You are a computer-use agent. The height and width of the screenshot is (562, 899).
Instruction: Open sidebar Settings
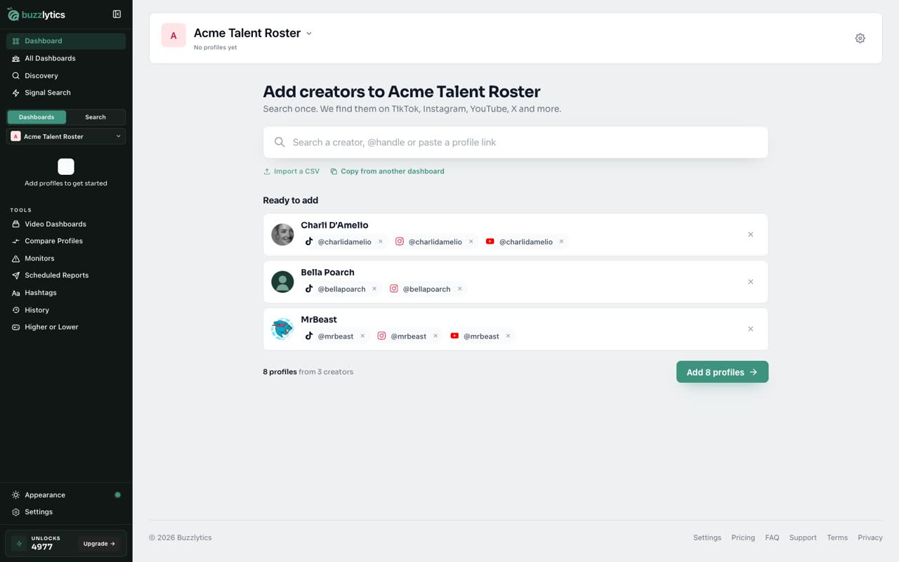(66, 512)
